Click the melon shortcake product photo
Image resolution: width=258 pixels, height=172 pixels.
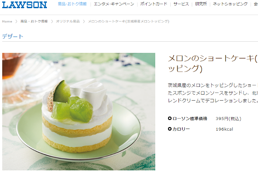click(x=79, y=112)
